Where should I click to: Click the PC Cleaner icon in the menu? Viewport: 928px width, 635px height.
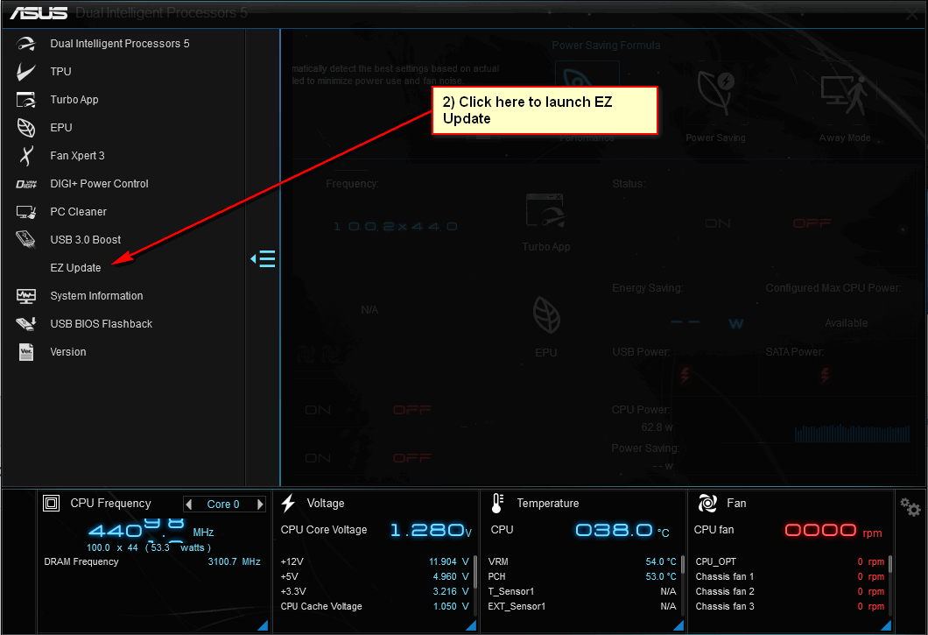click(x=26, y=211)
